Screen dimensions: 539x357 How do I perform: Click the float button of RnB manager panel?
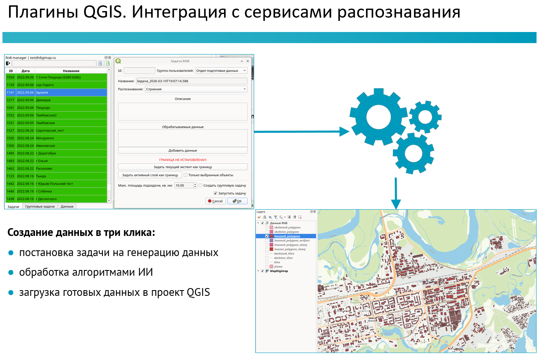(106, 58)
